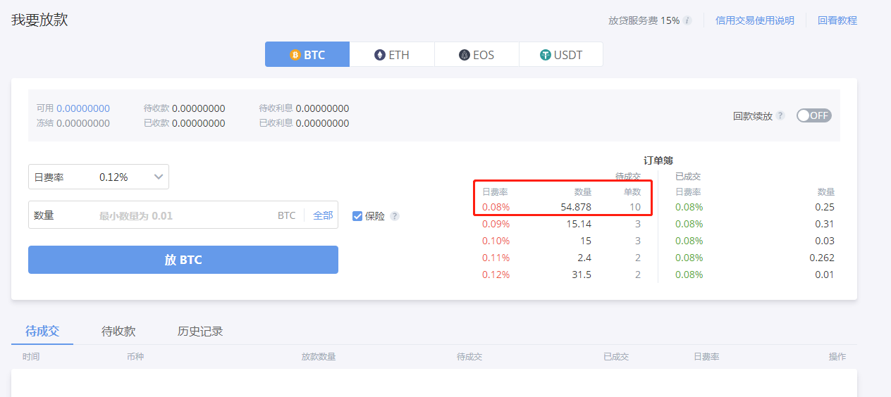Click the pending order row with 0.09% rate
Viewport: 891px width, 397px height.
[562, 224]
